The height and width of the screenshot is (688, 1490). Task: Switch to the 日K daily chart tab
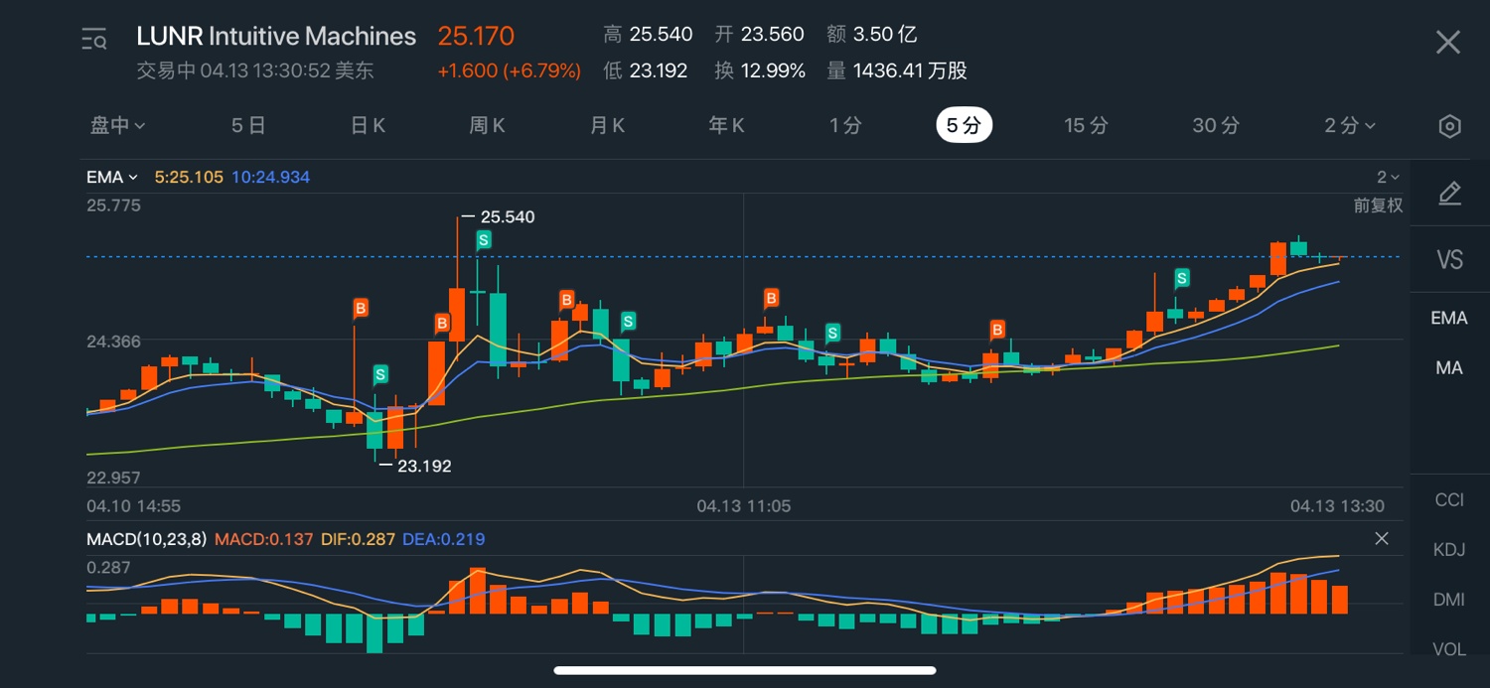tap(368, 125)
